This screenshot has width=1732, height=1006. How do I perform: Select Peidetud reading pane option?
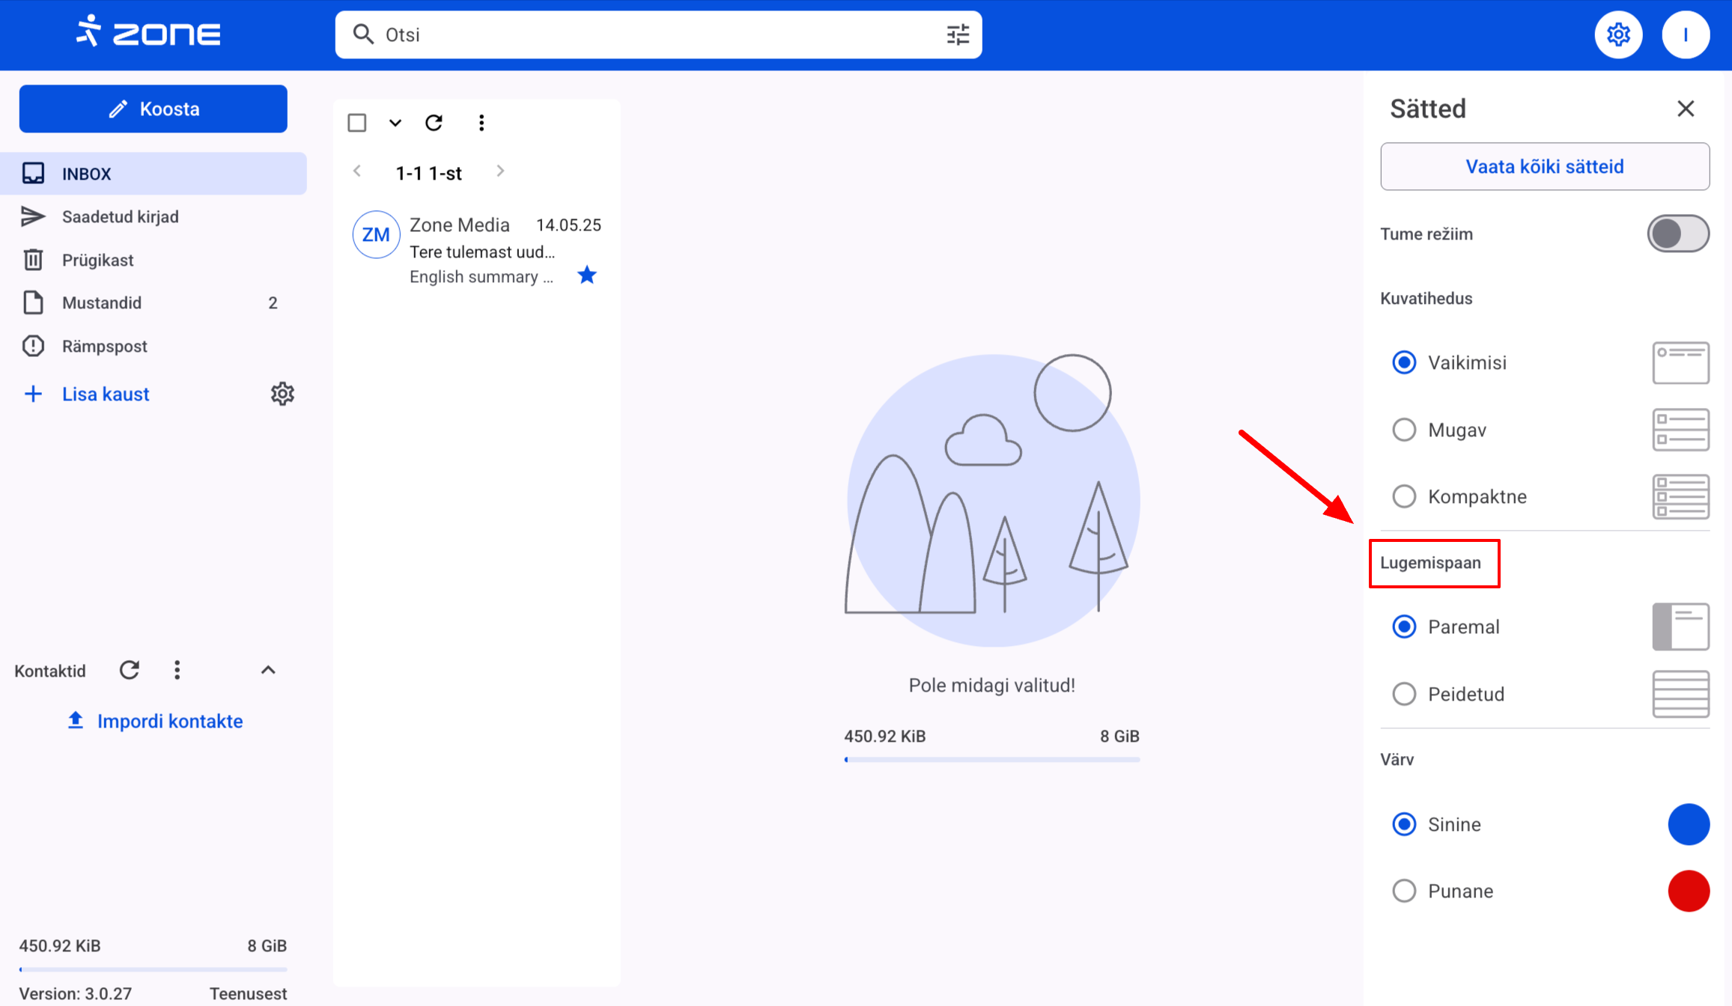pos(1404,694)
